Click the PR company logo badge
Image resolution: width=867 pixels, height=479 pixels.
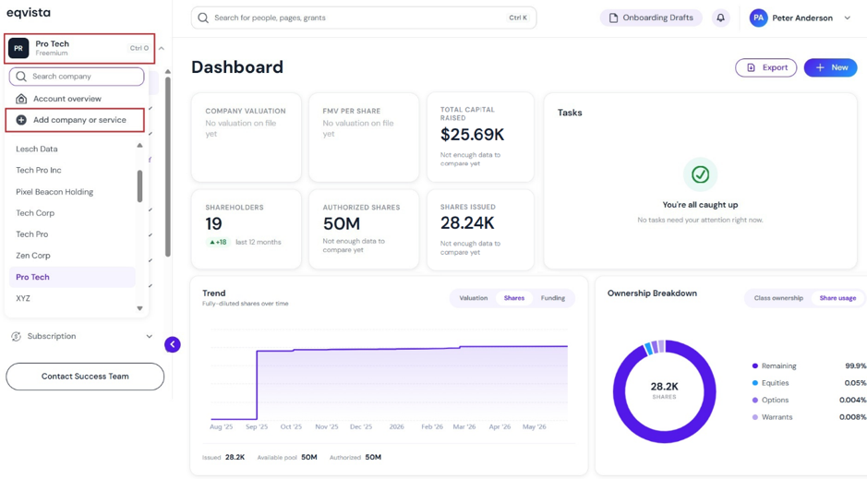pos(18,48)
